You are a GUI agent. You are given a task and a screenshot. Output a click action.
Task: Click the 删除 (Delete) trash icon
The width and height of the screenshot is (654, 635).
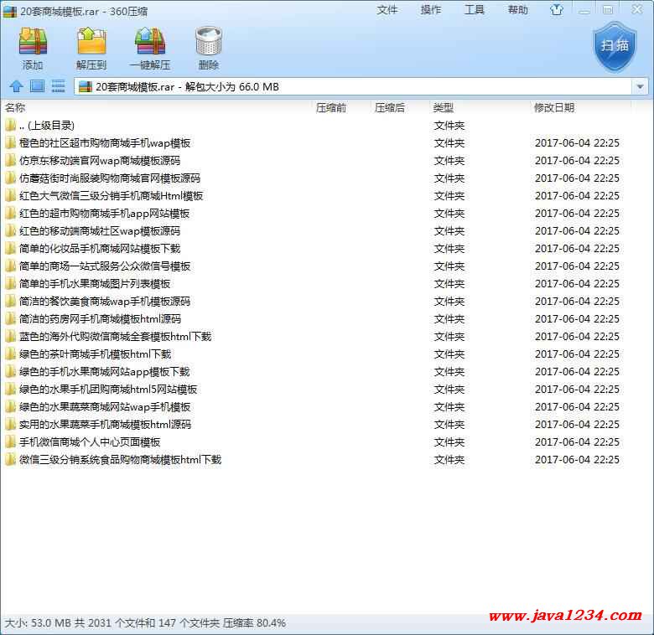(x=209, y=41)
